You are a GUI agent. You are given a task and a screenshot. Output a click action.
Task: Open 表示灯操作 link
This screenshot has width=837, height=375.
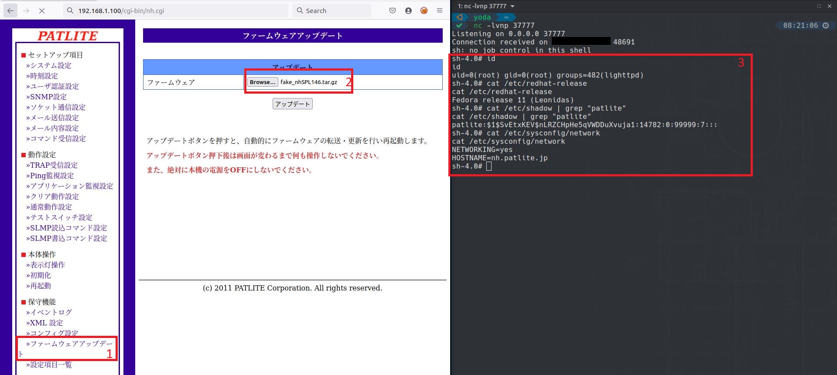tap(45, 265)
